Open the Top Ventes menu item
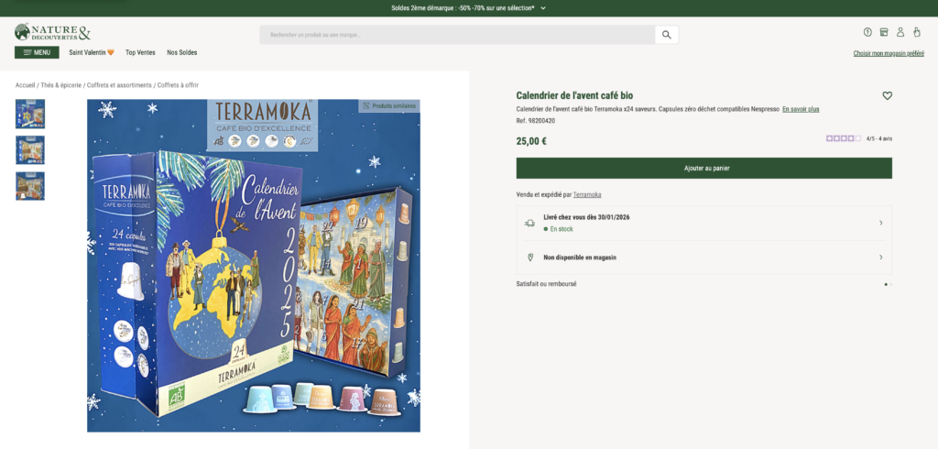The image size is (938, 449). point(140,52)
